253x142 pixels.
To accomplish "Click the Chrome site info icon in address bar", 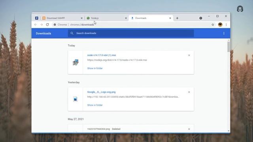I will [55, 24].
